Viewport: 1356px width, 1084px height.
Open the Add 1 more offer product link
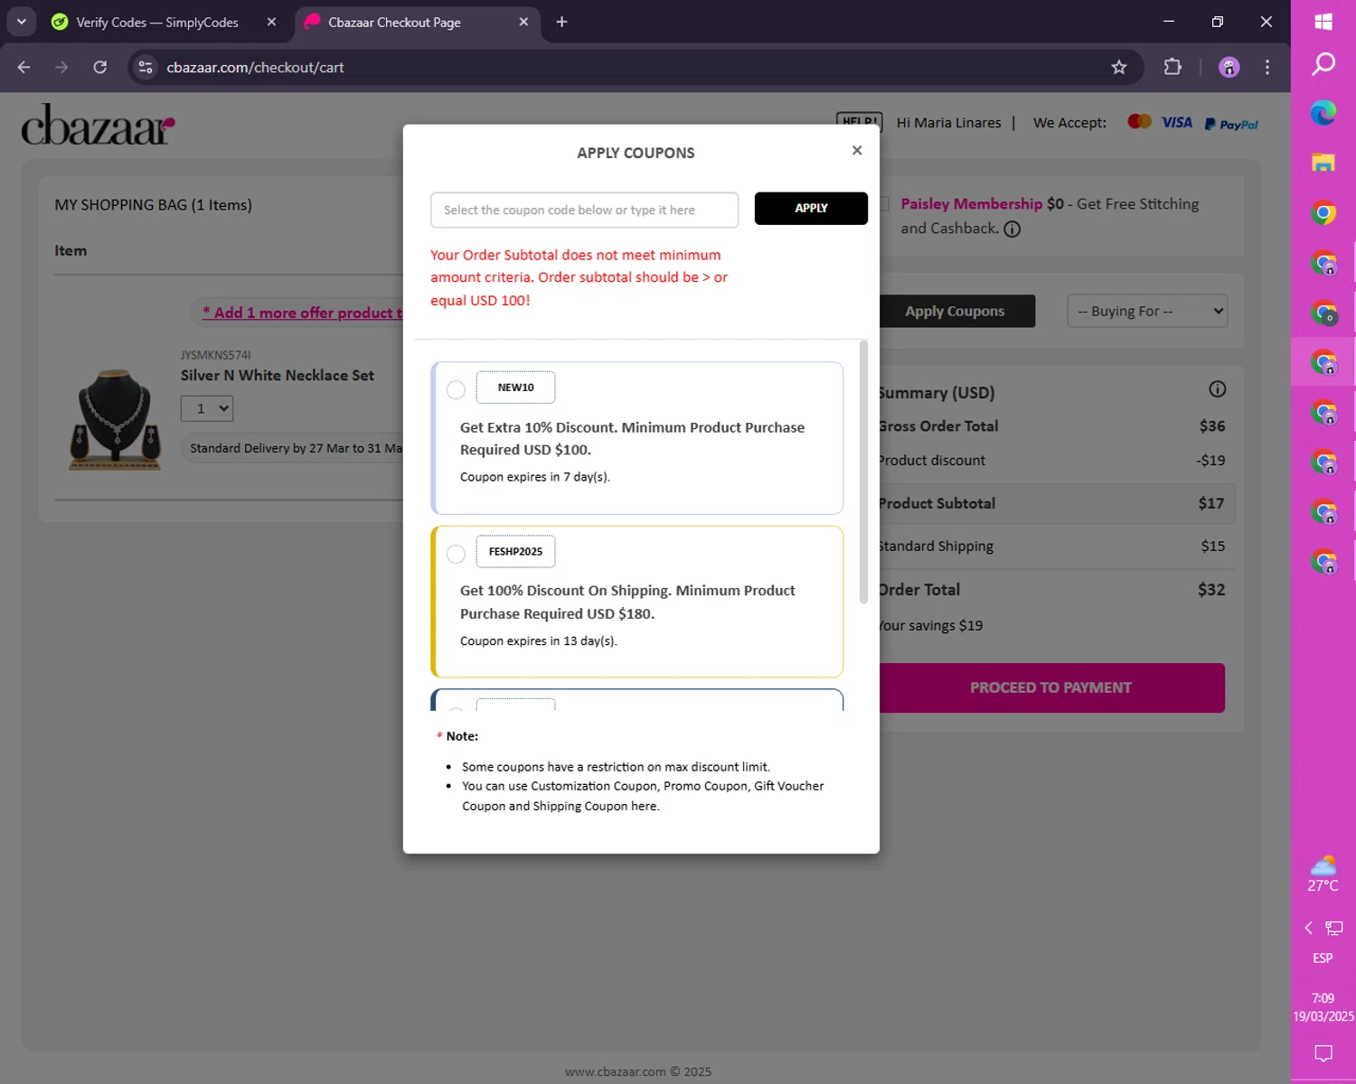tap(302, 313)
